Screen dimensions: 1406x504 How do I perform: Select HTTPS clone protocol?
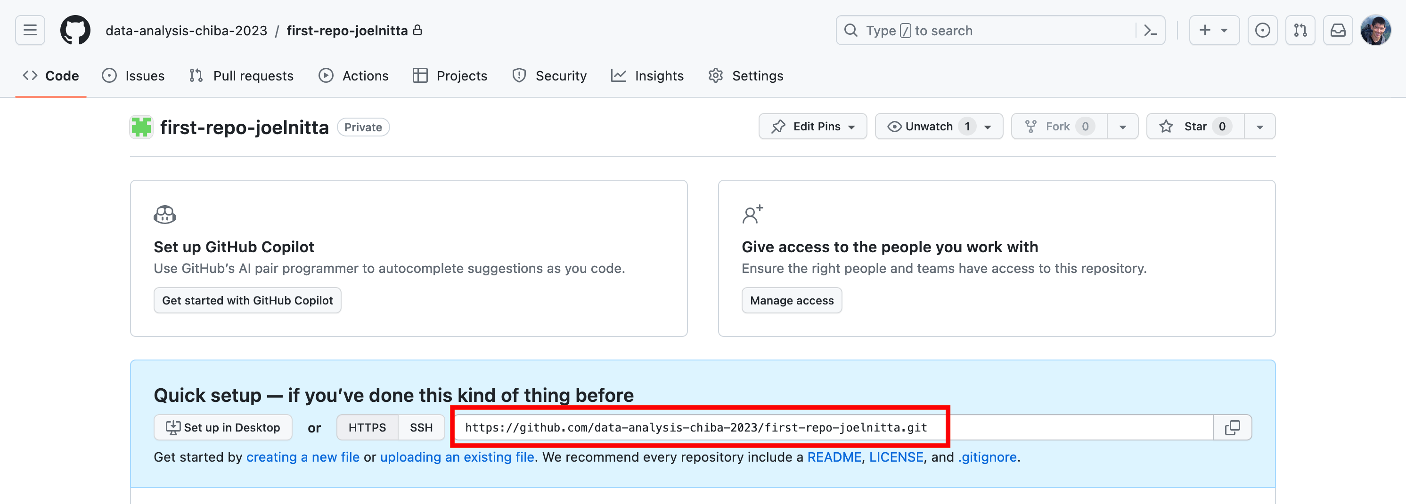[367, 428]
